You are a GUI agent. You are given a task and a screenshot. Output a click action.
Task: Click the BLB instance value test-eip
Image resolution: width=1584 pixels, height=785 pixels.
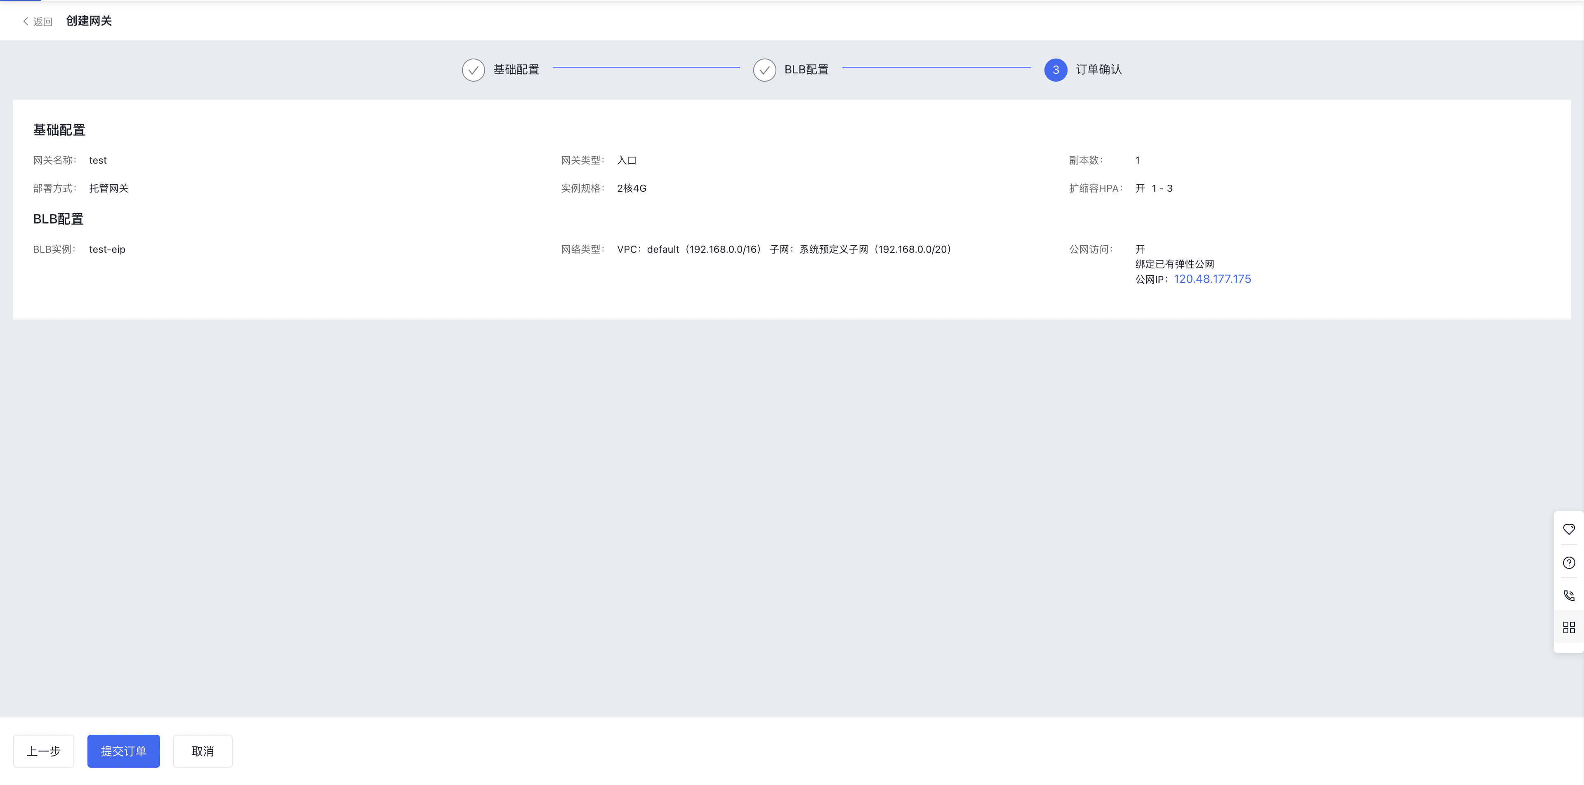pyautogui.click(x=107, y=249)
